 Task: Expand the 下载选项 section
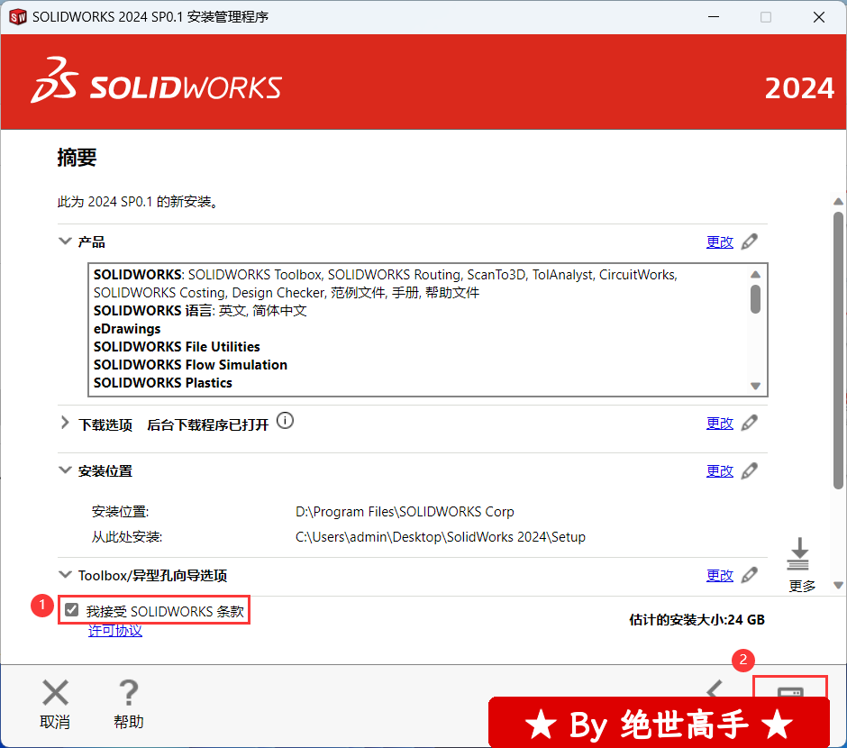point(65,423)
